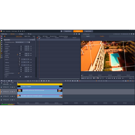The image size is (135, 135).
Task: Click the jump to end playback icon
Action: [x=120, y=78]
